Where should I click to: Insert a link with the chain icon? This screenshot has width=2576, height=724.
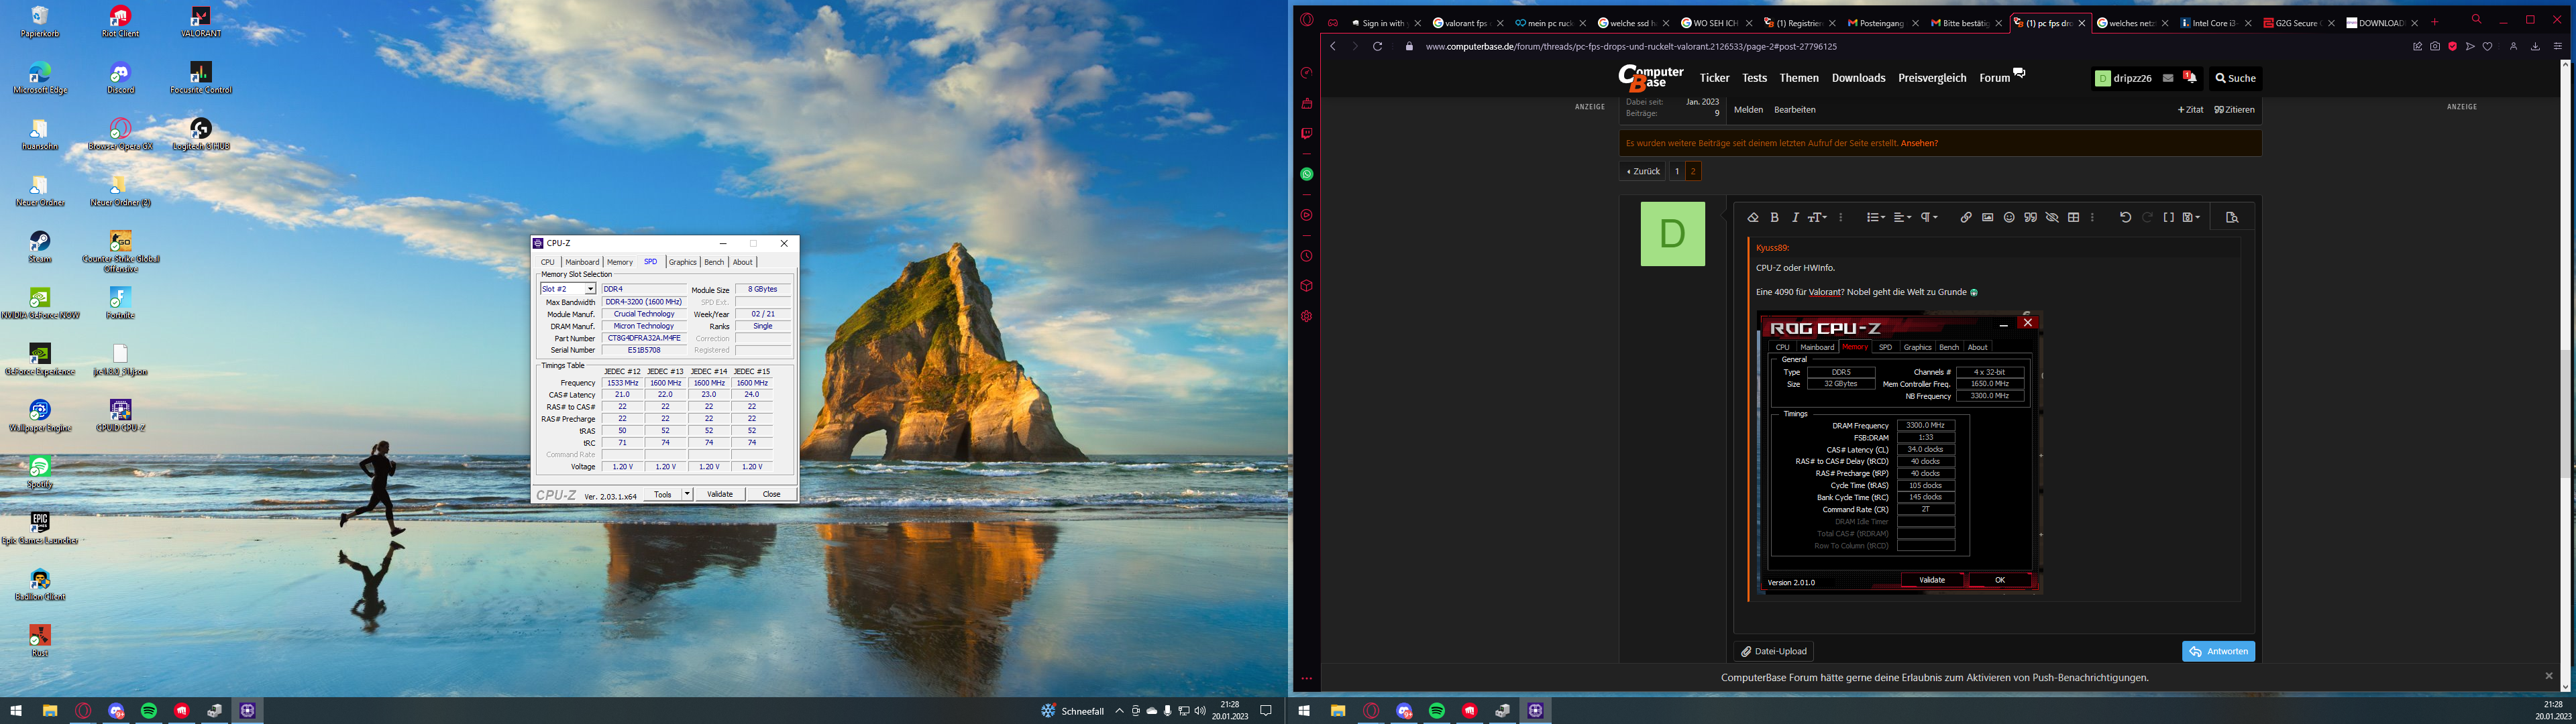click(1965, 217)
